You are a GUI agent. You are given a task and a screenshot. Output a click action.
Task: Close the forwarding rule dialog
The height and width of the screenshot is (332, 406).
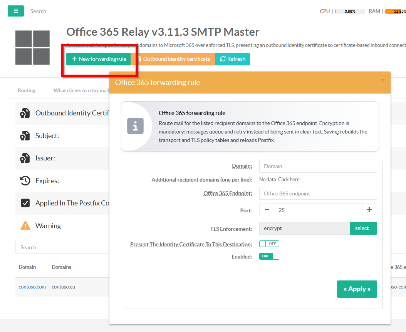[383, 81]
